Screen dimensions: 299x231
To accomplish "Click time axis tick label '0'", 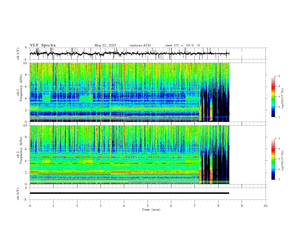I will 30,206.
